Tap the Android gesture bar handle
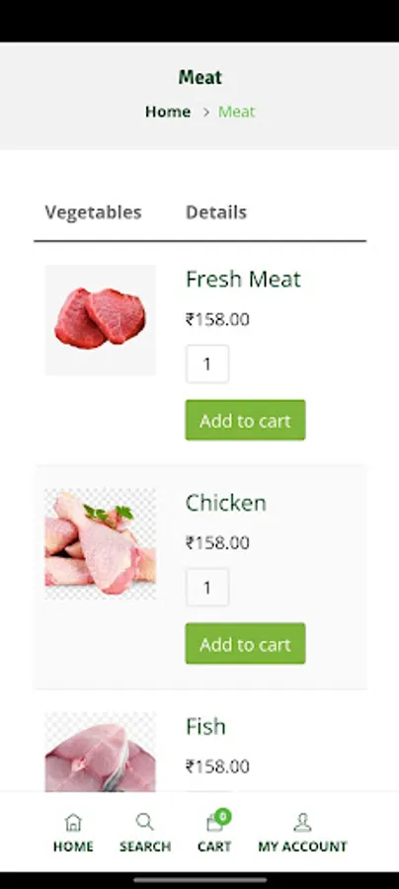Screen dimensions: 399x889 tap(199, 880)
